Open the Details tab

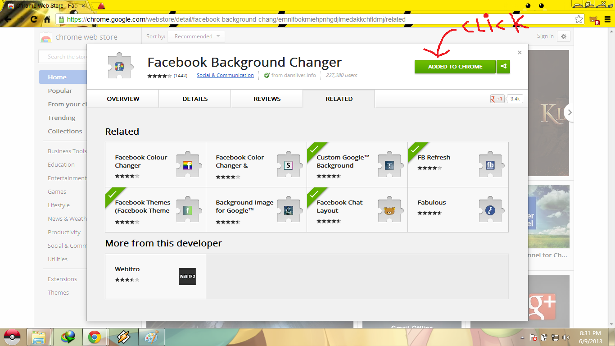pos(195,99)
